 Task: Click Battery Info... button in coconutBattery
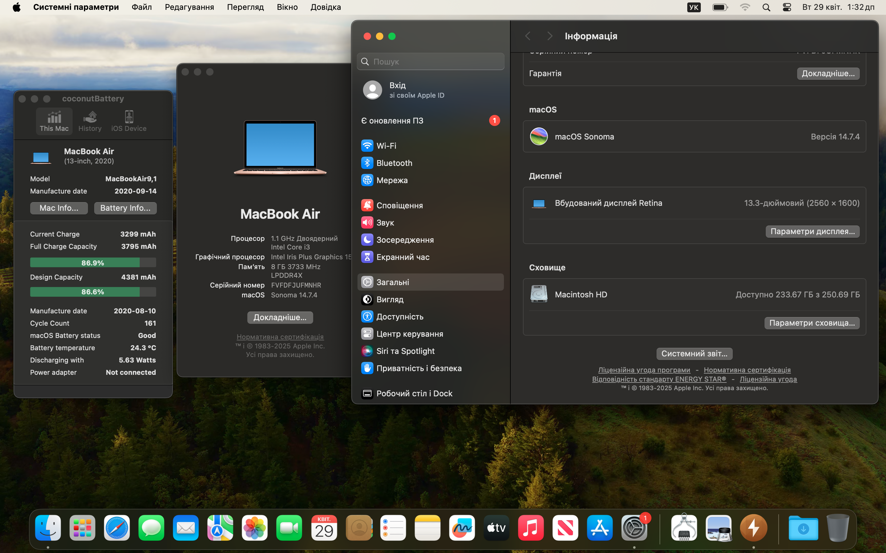[125, 208]
